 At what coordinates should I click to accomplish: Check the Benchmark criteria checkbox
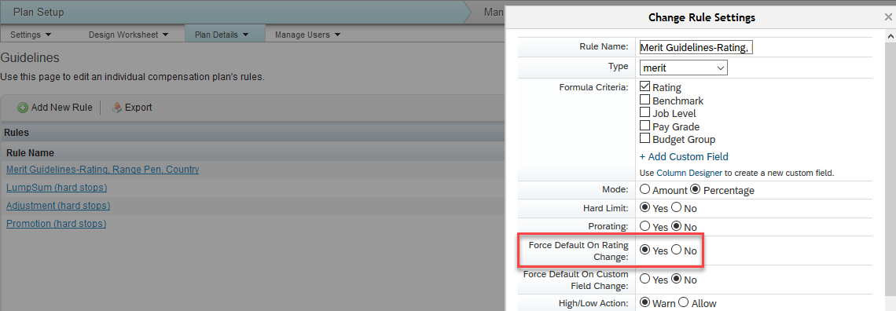645,100
